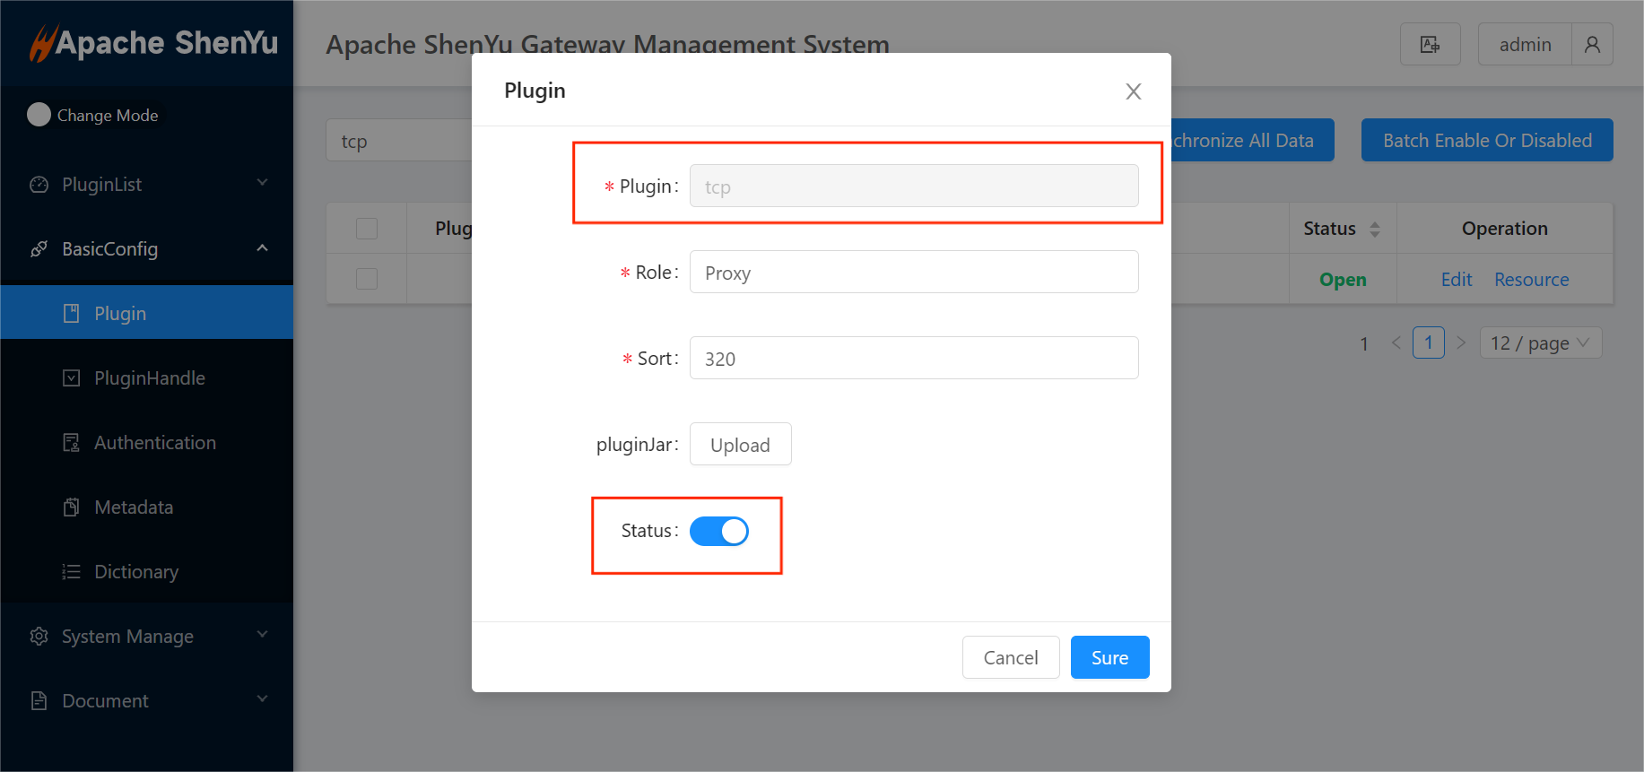The height and width of the screenshot is (772, 1644).
Task: Toggle the Status switch off
Action: 718,532
